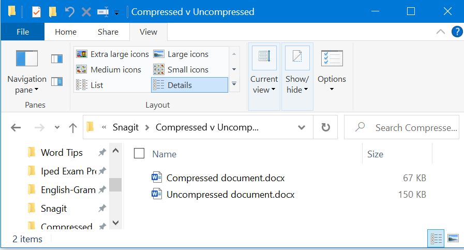Click Word icon of Compressed document.docx
The height and width of the screenshot is (250, 464).
point(157,177)
